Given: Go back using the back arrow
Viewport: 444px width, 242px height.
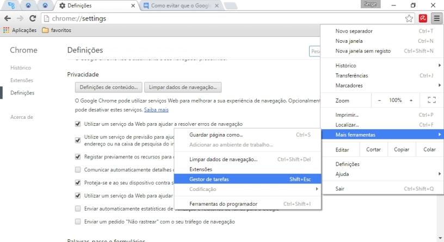Looking at the screenshot, I should (x=8, y=18).
